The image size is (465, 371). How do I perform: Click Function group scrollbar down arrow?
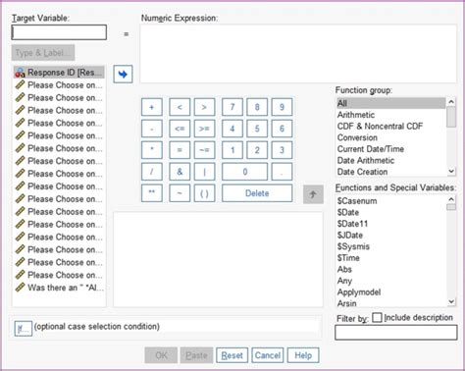pos(451,171)
